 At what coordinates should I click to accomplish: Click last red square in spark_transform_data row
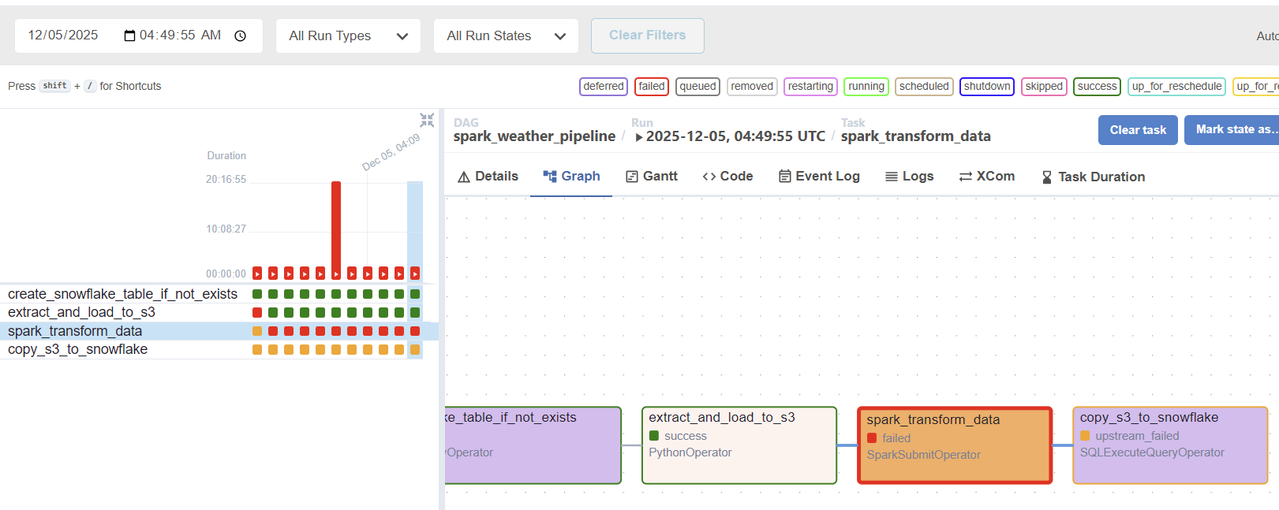click(415, 331)
